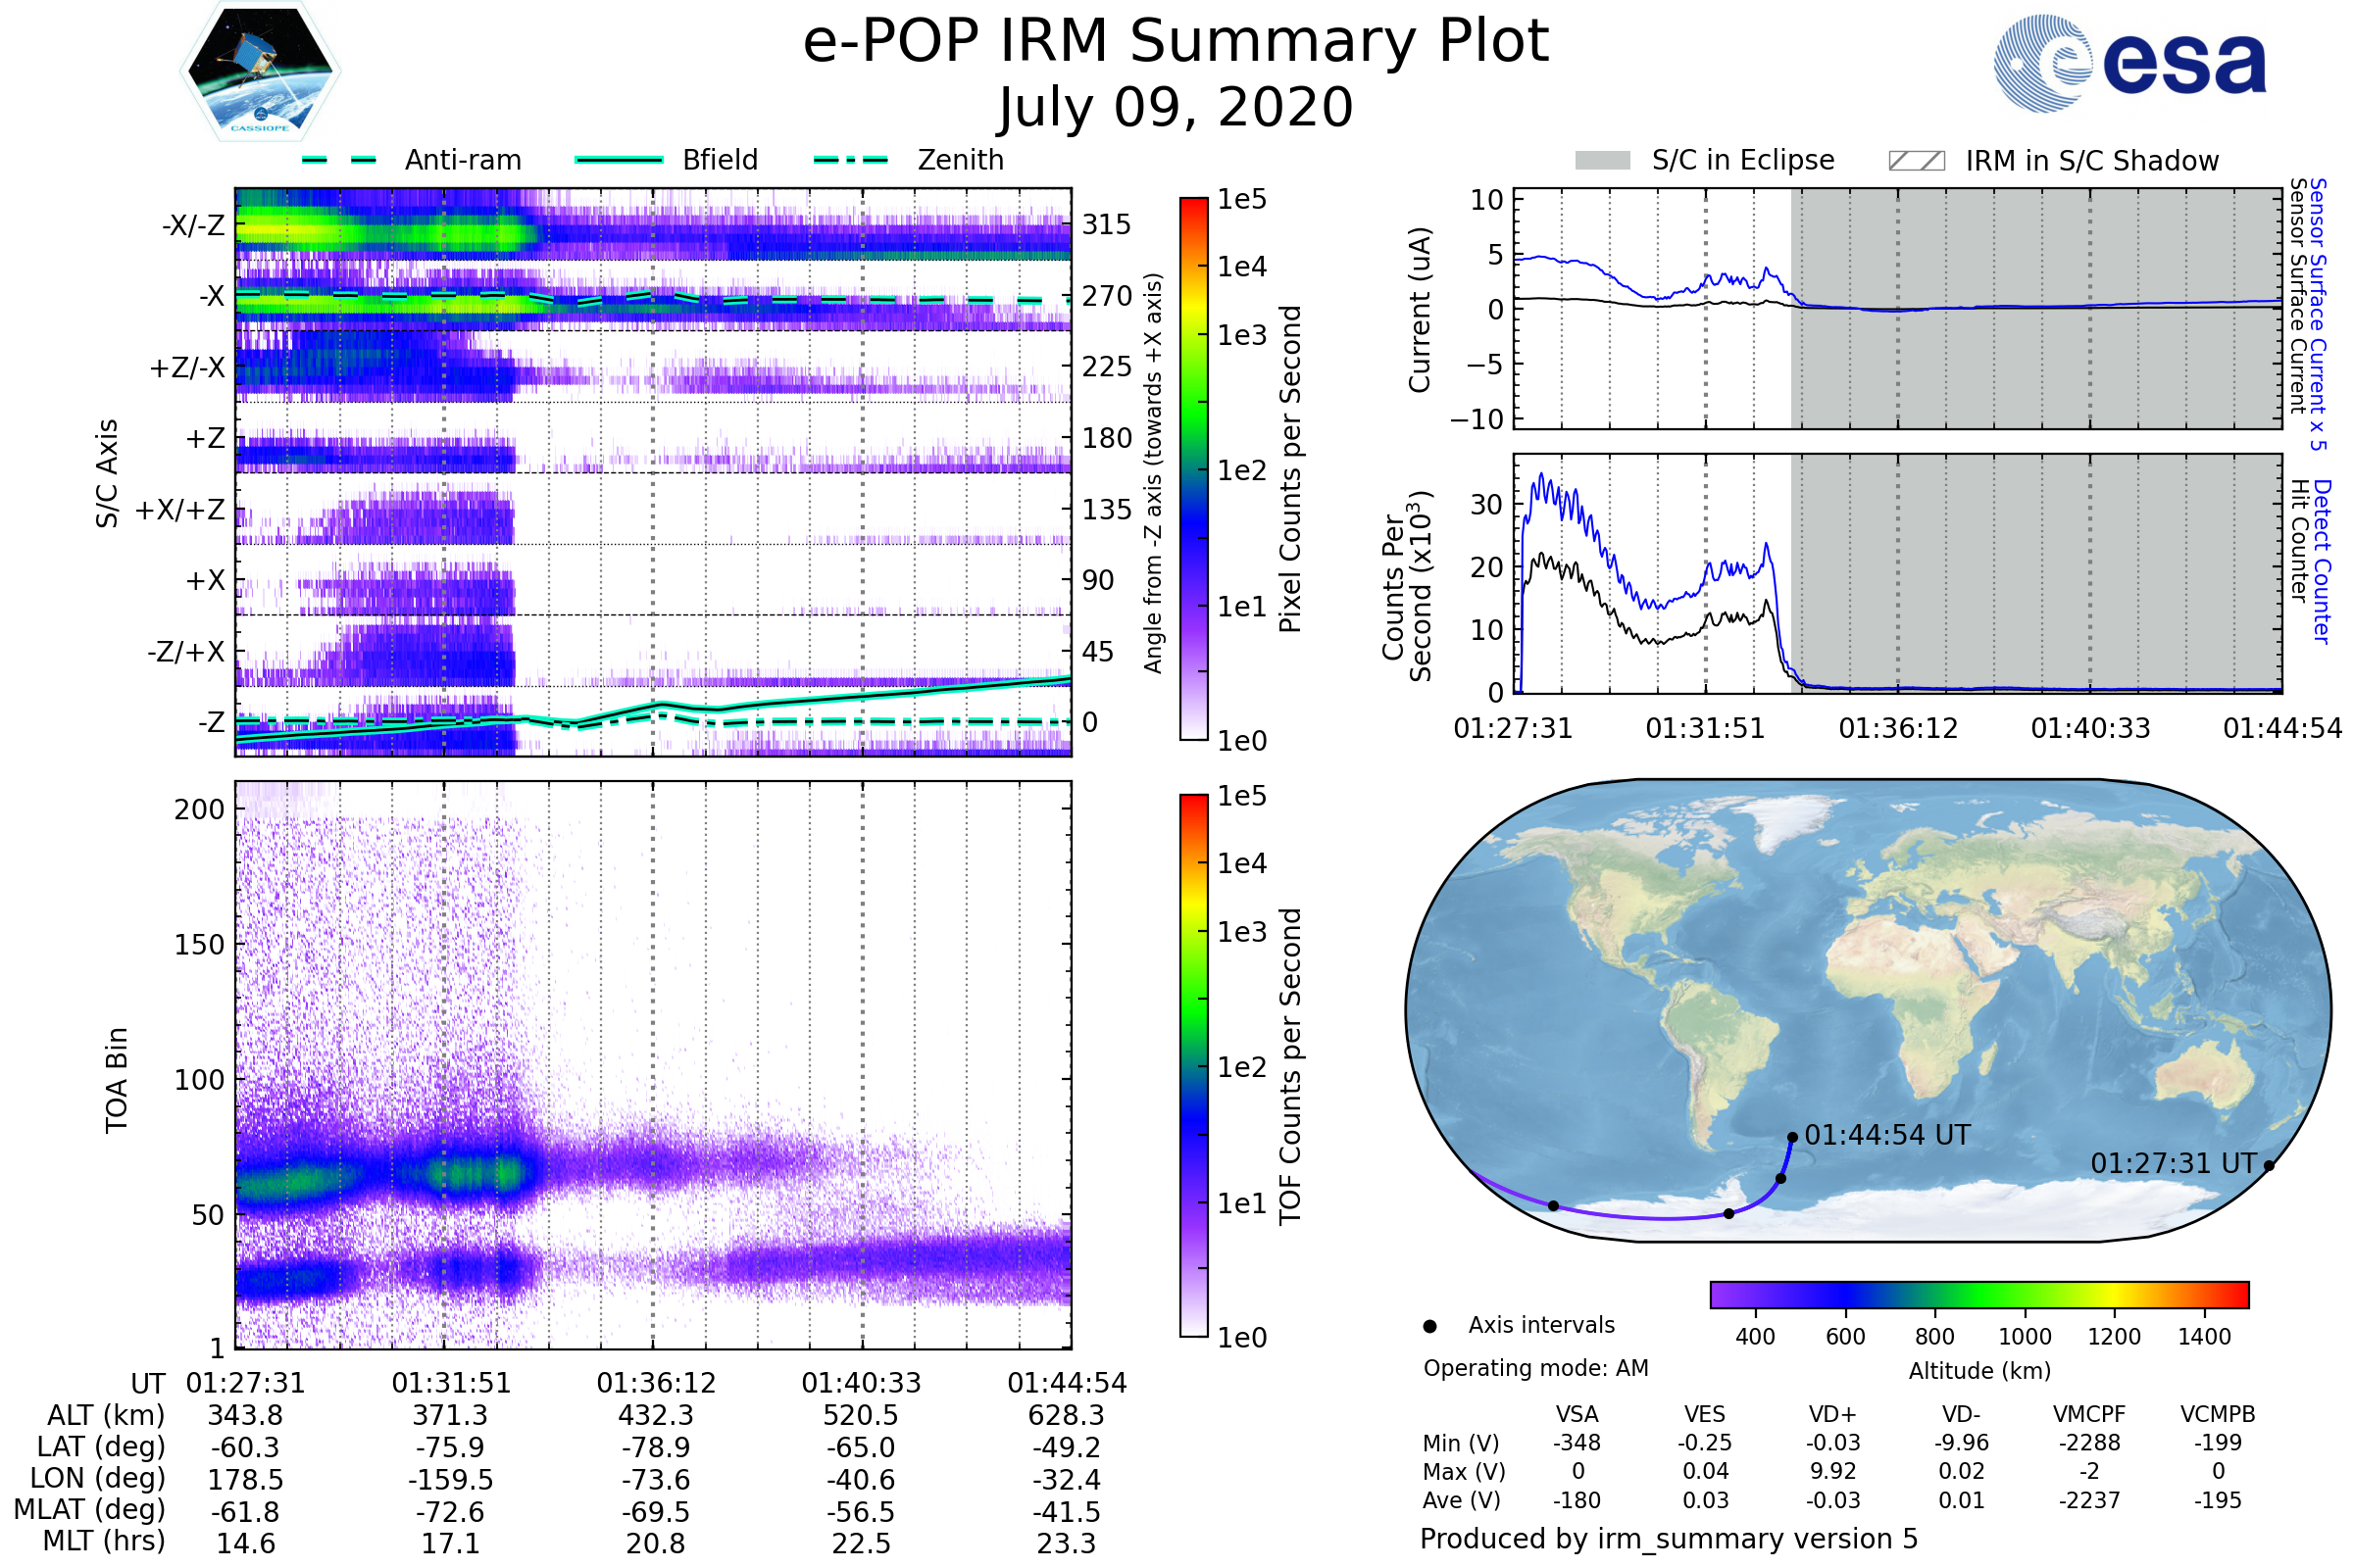The height and width of the screenshot is (1568, 2353).
Task: Click the Bfield solid legend line
Action: [619, 160]
